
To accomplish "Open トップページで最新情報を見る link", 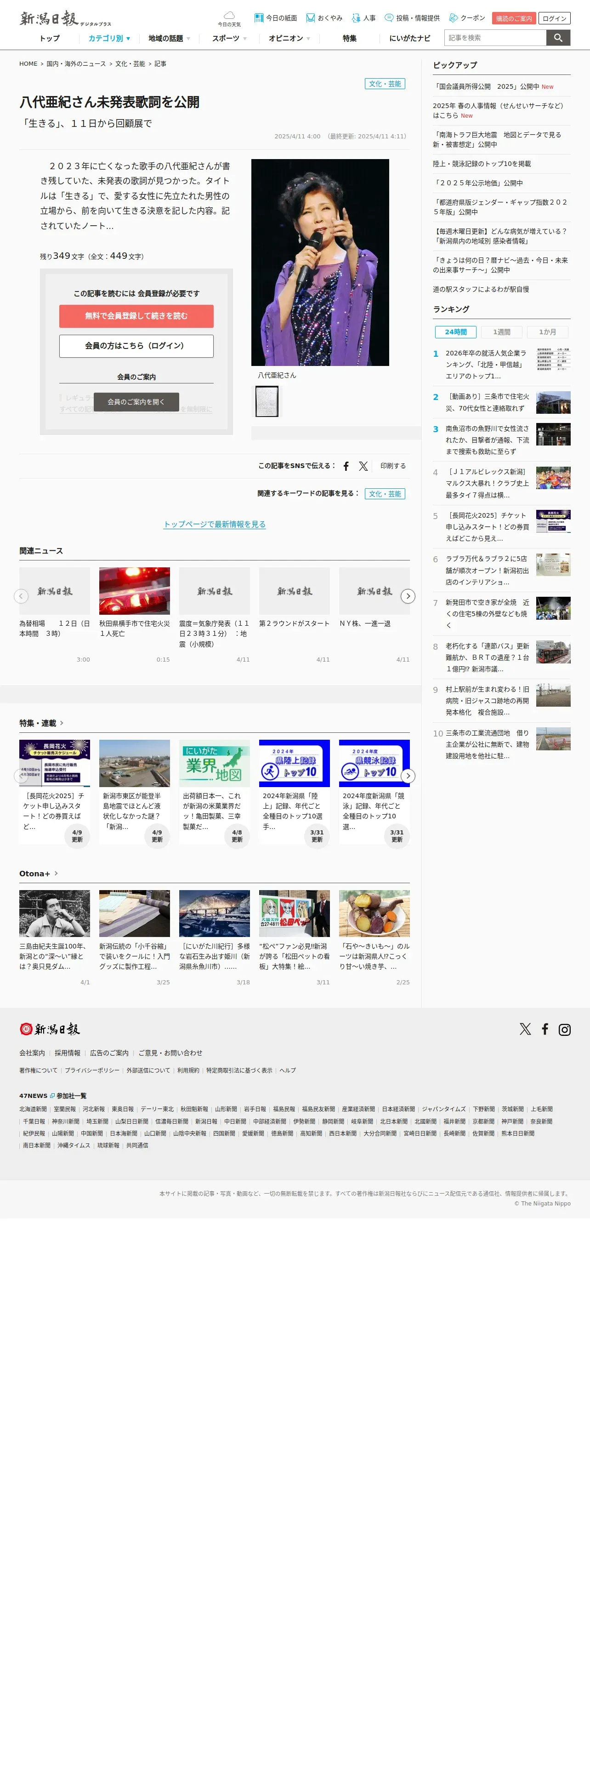I will (x=214, y=524).
